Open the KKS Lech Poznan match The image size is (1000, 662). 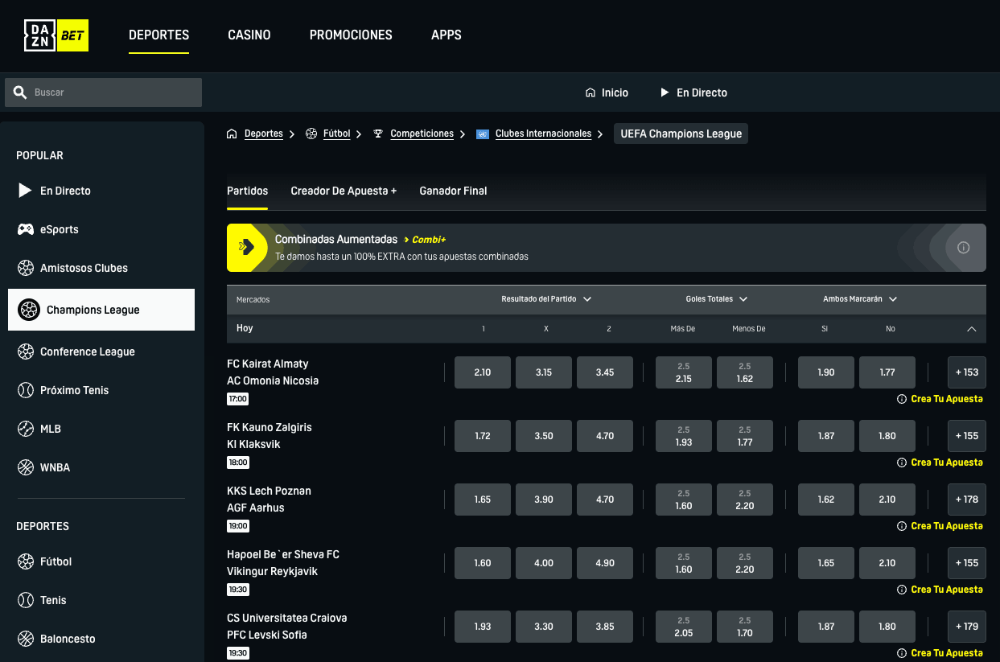coord(269,491)
